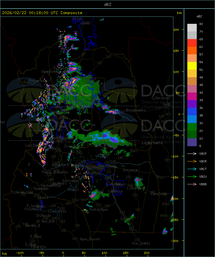Click the Punta_Agua map label
This screenshot has height=257, width=215.
[x=99, y=209]
